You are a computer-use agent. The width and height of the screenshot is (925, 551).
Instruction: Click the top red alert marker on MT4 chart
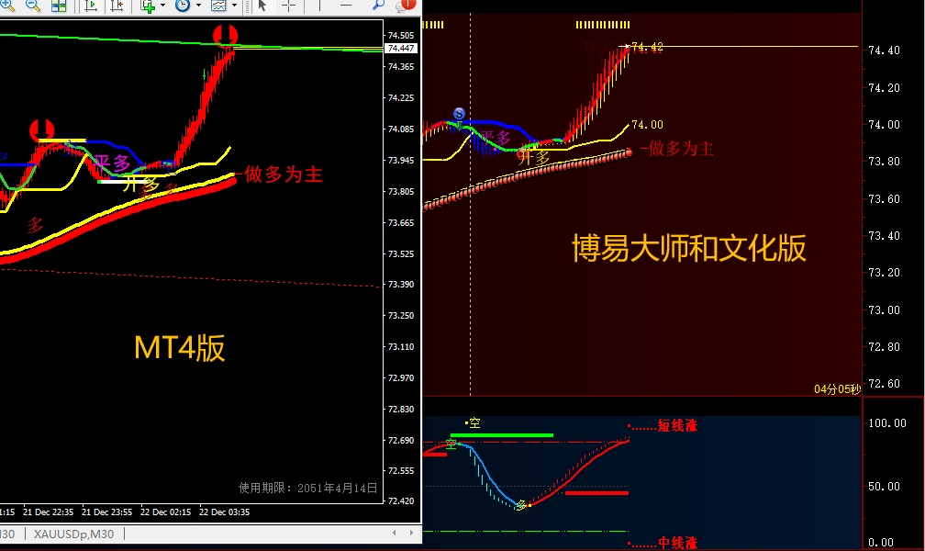point(225,36)
